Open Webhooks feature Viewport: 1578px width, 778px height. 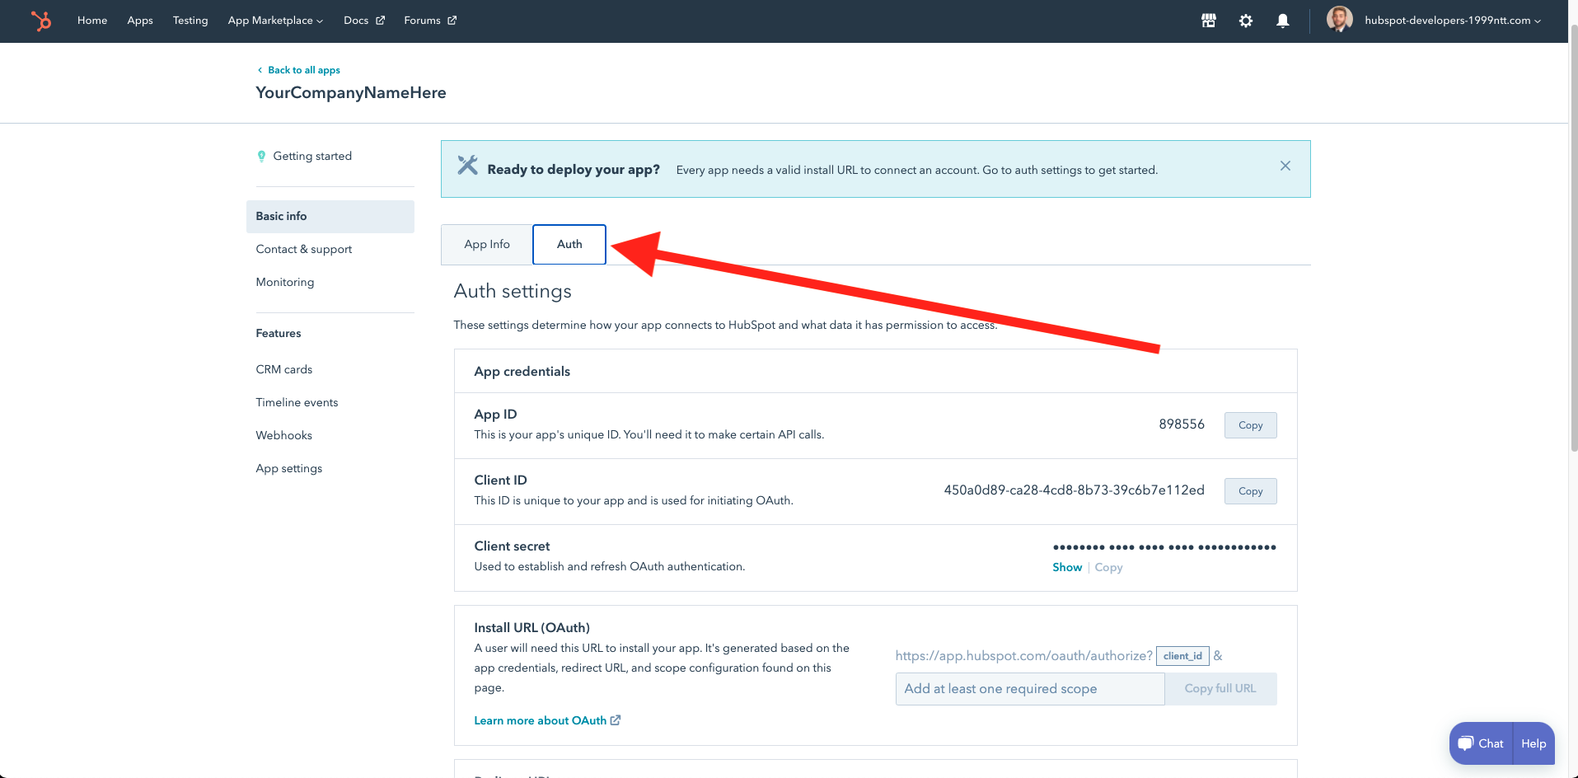tap(284, 435)
